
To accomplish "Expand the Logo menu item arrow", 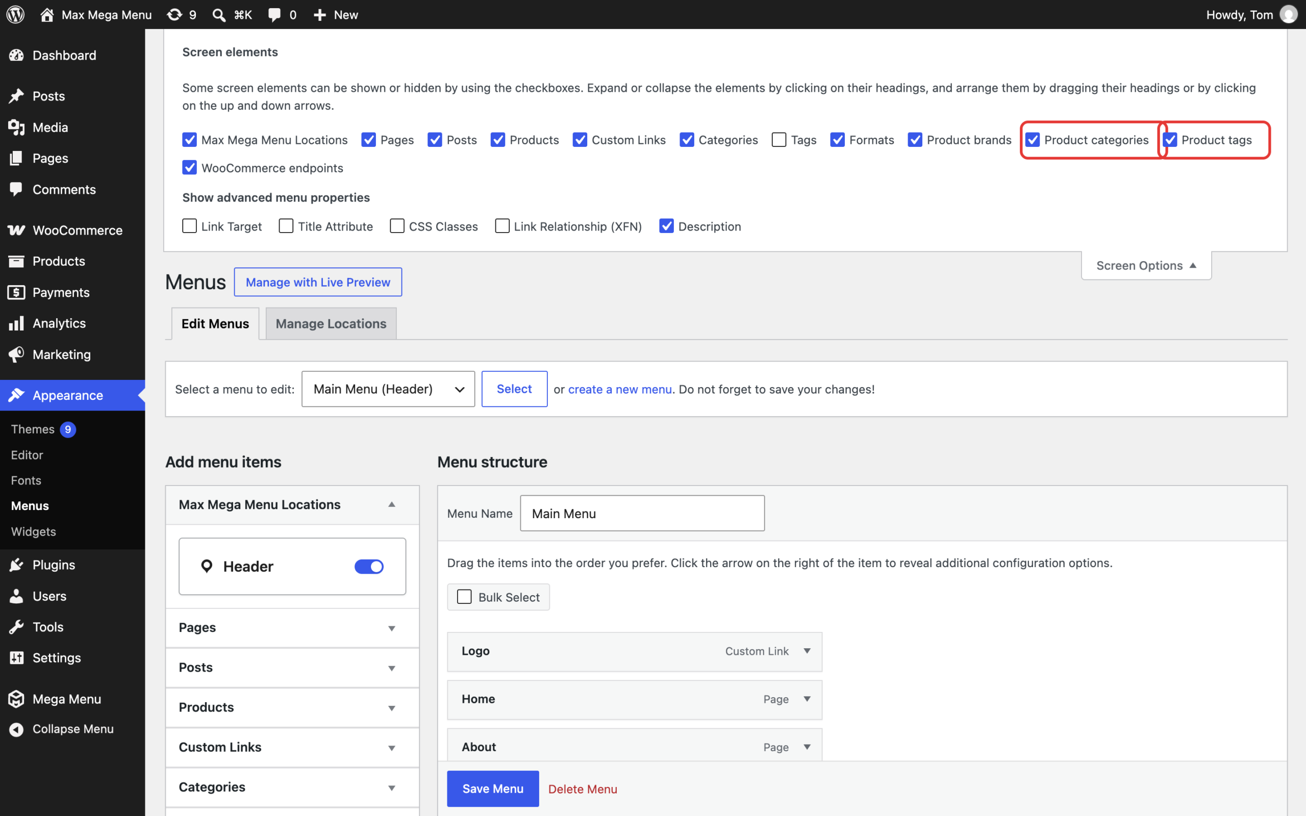I will pos(807,651).
